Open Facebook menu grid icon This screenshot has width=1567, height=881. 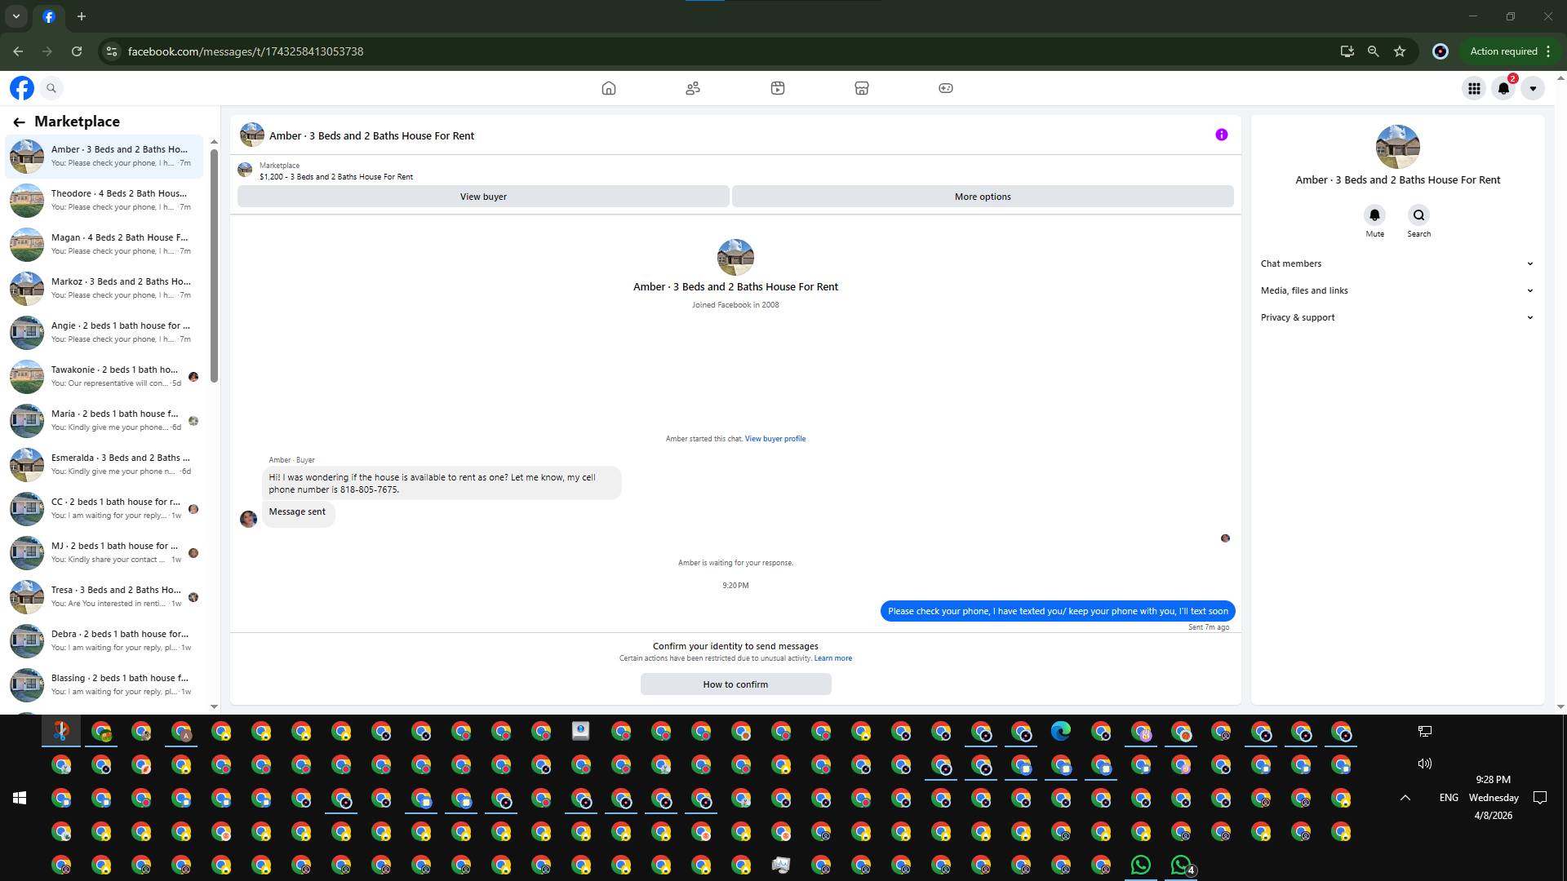pyautogui.click(x=1474, y=88)
